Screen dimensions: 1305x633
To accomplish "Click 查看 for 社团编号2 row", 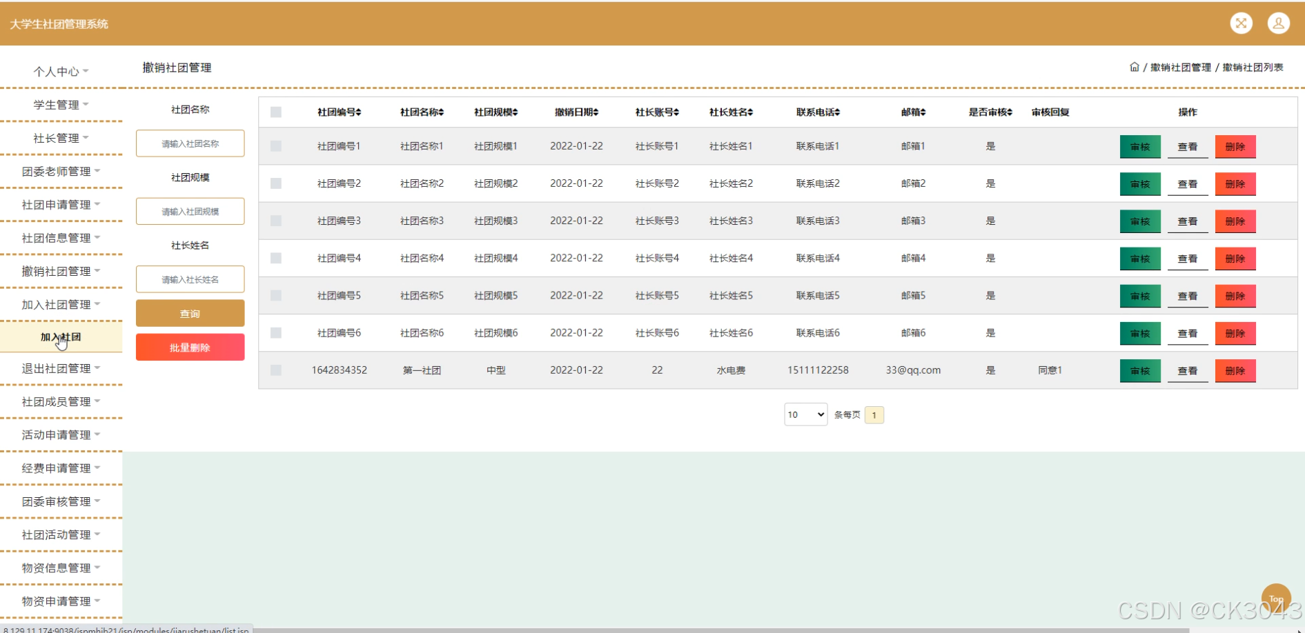I will coord(1188,184).
